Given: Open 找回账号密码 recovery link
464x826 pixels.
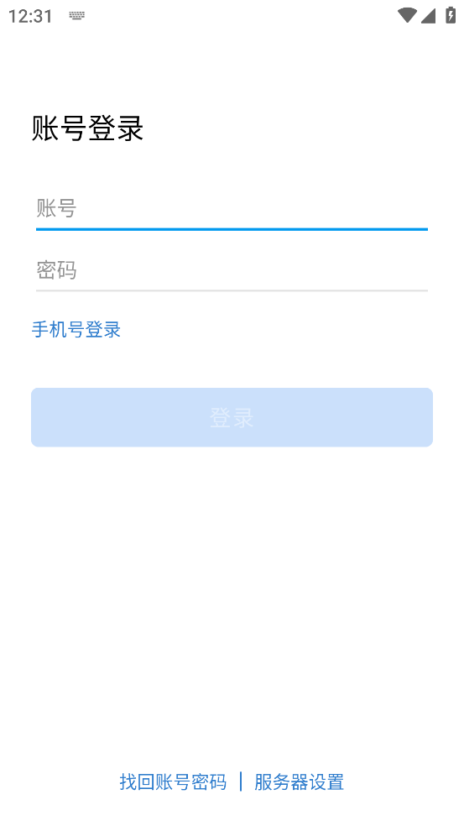Looking at the screenshot, I should (173, 782).
